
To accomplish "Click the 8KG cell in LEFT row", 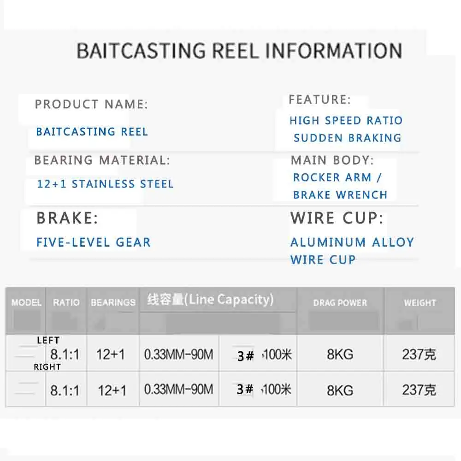I will click(x=340, y=355).
